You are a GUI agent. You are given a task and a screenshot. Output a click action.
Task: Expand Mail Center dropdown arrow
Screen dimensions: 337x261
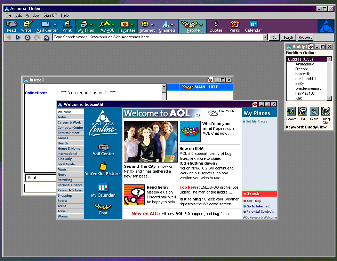tap(55, 25)
